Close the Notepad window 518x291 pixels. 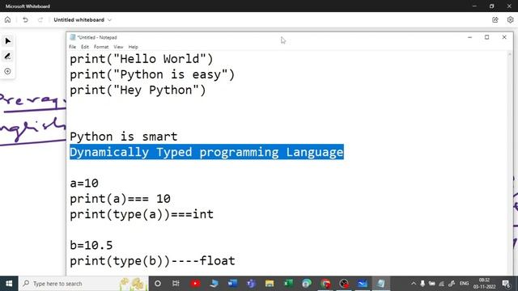504,37
